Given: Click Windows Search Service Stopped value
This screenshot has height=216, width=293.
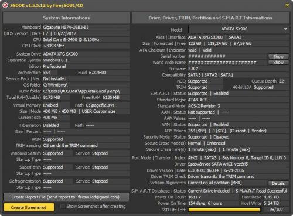Looking at the screenshot, I should pos(100,153).
